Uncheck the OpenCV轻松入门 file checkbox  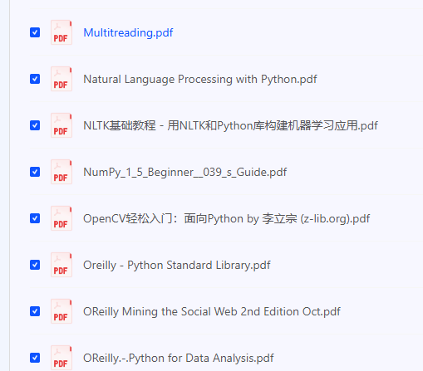pyautogui.click(x=35, y=218)
